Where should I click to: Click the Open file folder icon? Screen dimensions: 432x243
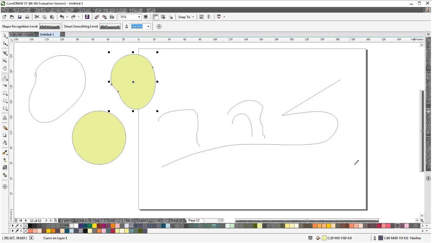click(x=12, y=17)
